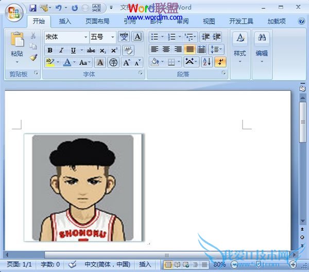Screen dimensions: 309x272
Task: Expand the 样式 styles dropdown
Action: [x=239, y=46]
